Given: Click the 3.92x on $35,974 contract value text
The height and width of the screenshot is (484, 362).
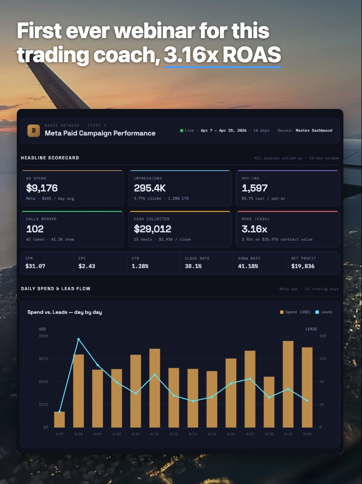Looking at the screenshot, I should pos(277,239).
